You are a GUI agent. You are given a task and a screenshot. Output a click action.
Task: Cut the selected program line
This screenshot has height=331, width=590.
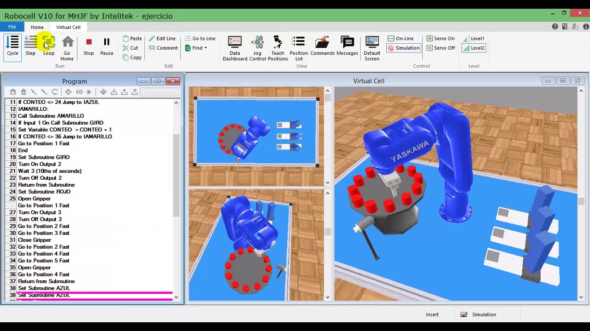pyautogui.click(x=130, y=48)
